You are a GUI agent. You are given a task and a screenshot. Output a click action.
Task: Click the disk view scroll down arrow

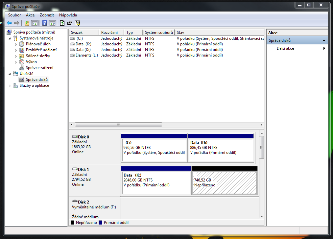[x=262, y=217]
